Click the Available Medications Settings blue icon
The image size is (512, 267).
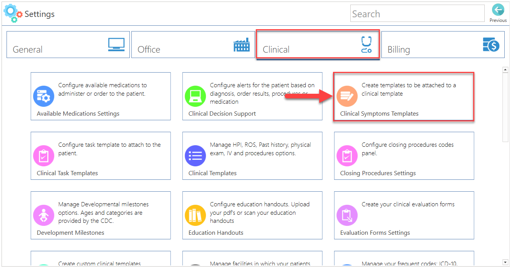pyautogui.click(x=44, y=96)
